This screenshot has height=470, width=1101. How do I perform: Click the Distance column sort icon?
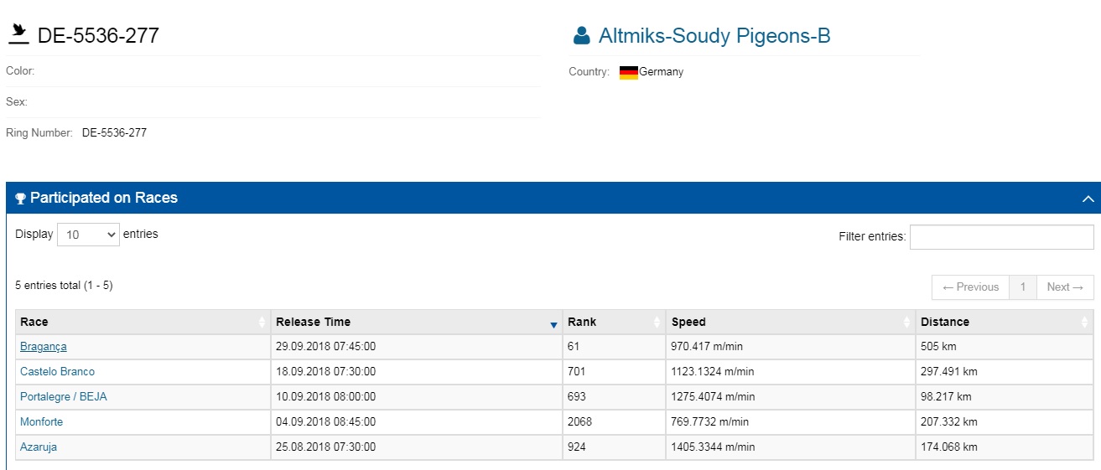pyautogui.click(x=1086, y=323)
